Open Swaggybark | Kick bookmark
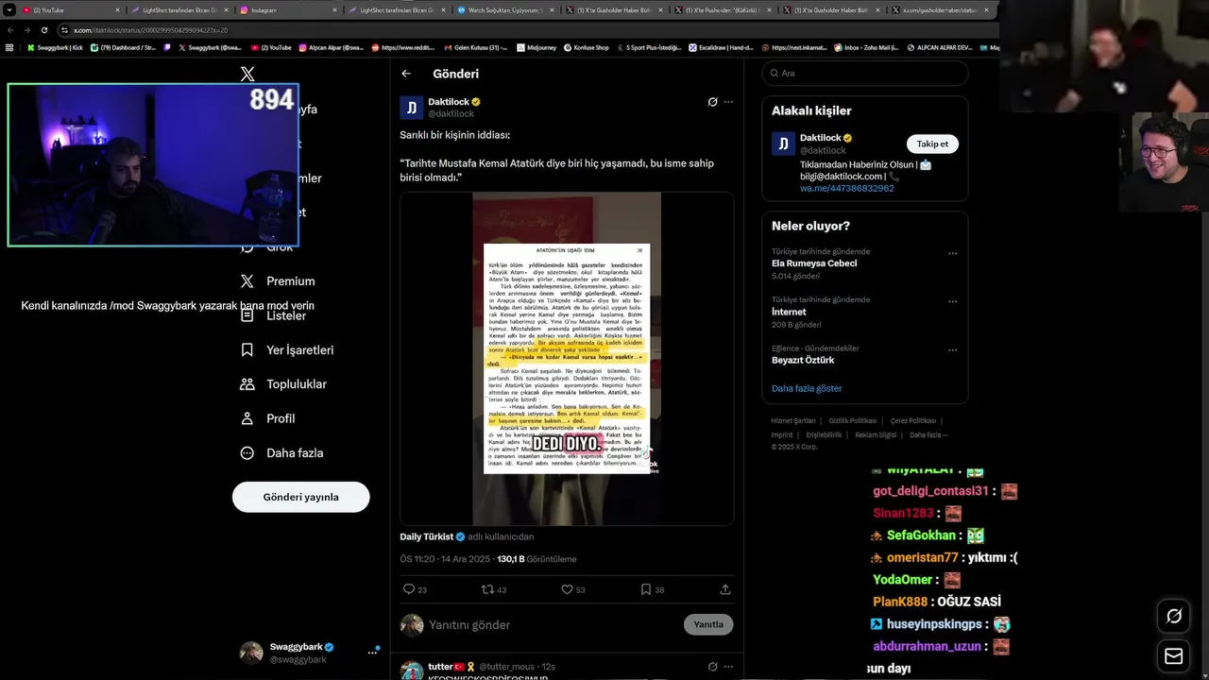 pyautogui.click(x=55, y=47)
